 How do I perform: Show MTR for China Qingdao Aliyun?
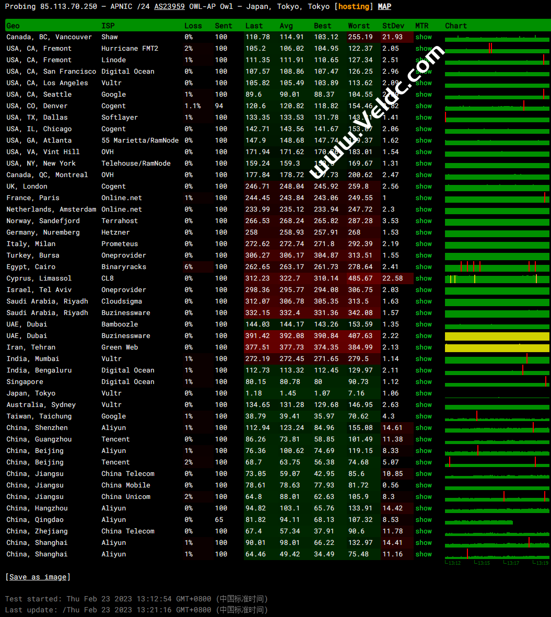click(x=424, y=520)
